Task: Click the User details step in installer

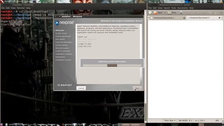Action: pyautogui.click(x=60, y=39)
